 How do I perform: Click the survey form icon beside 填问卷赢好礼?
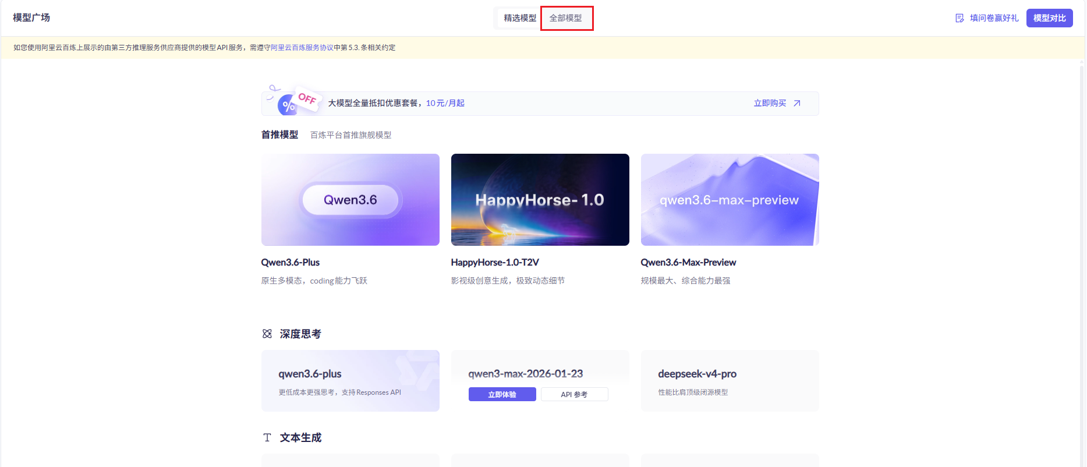tap(959, 18)
